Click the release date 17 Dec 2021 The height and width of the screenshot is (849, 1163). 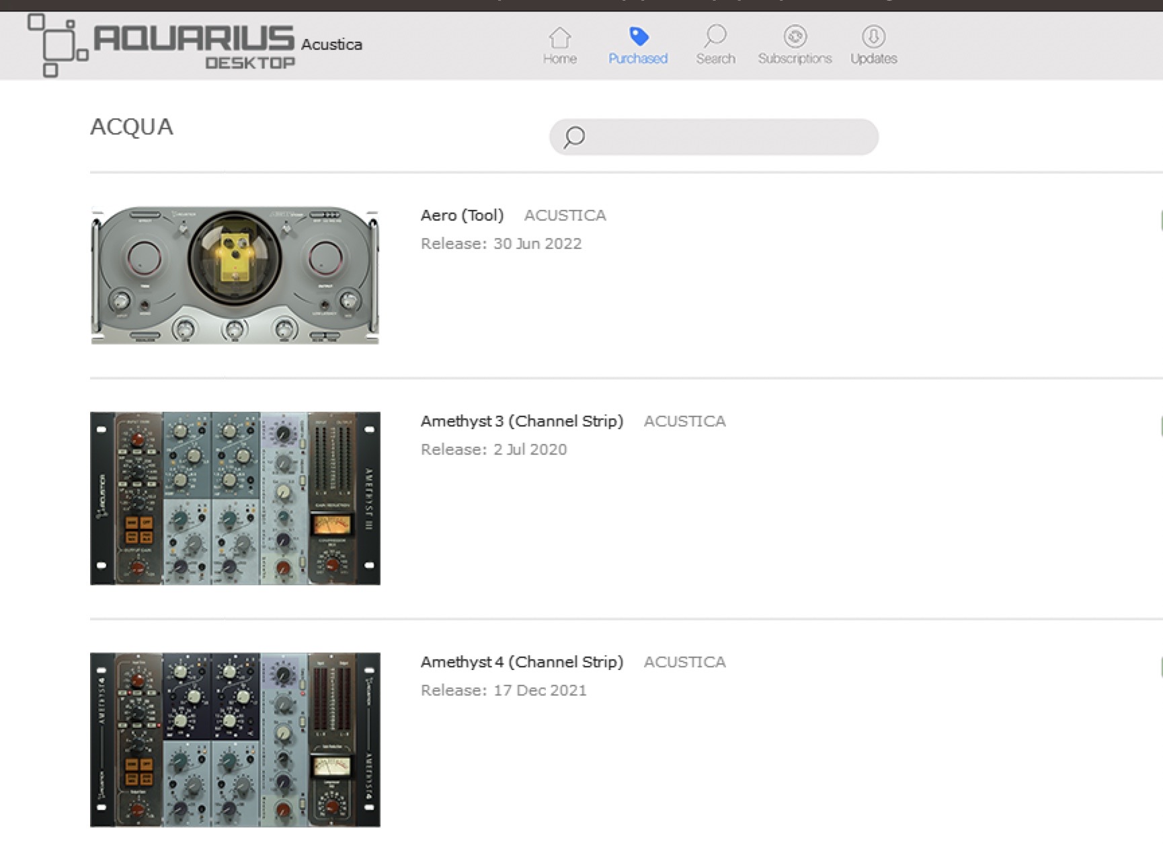click(x=540, y=690)
